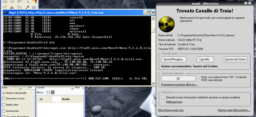This screenshot has width=256, height=117.
Task: Click Sposta nel Cestino button
Action: [236, 59]
